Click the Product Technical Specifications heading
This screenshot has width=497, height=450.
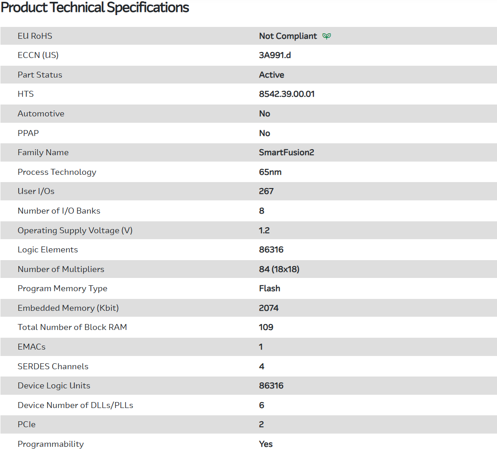(95, 8)
